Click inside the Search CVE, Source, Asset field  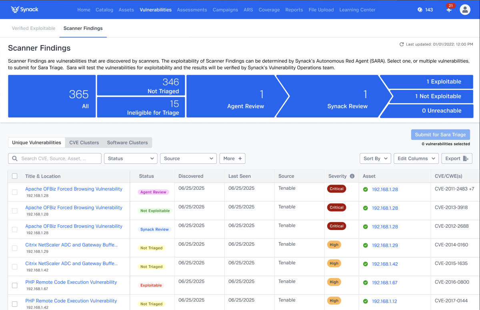(x=56, y=158)
